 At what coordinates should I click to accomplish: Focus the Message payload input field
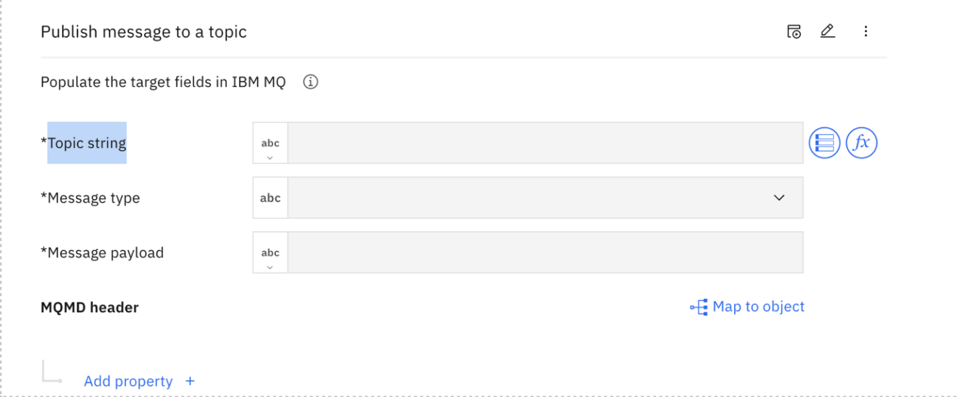coord(545,252)
